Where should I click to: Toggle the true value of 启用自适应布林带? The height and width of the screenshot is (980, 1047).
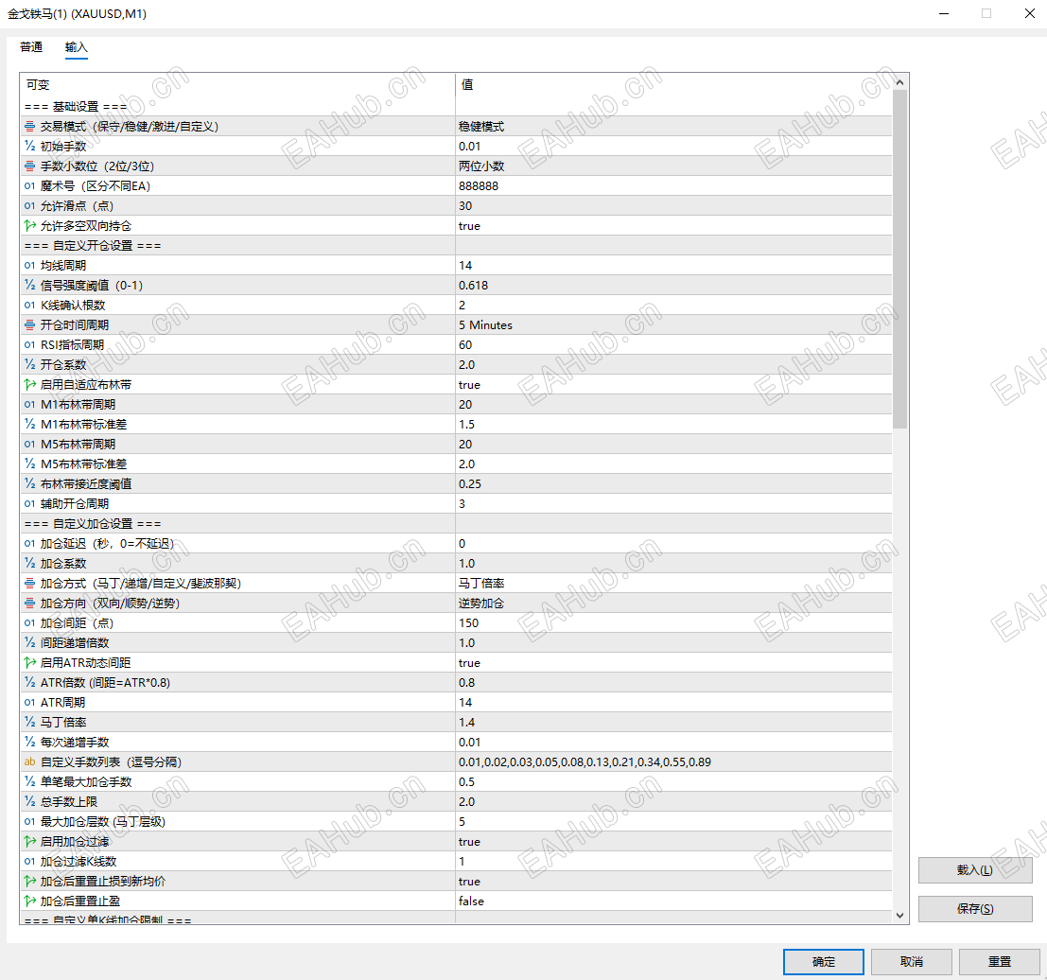[673, 385]
